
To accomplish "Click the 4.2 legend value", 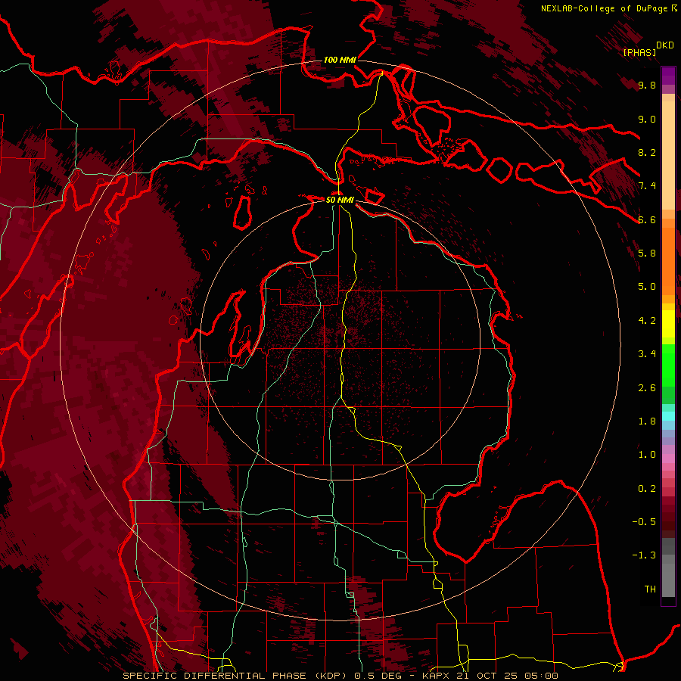I will tap(647, 321).
